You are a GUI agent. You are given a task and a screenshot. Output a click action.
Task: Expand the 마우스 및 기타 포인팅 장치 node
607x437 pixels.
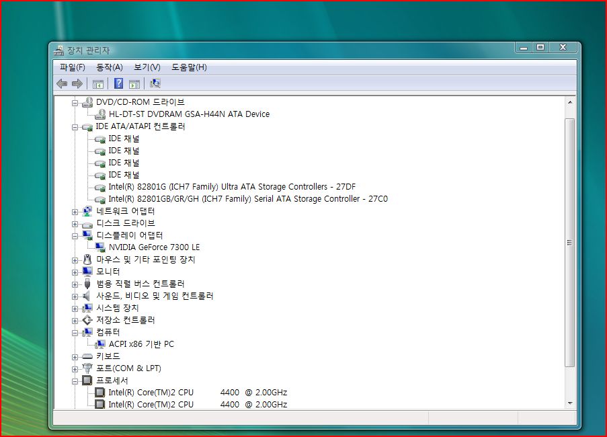pos(75,260)
